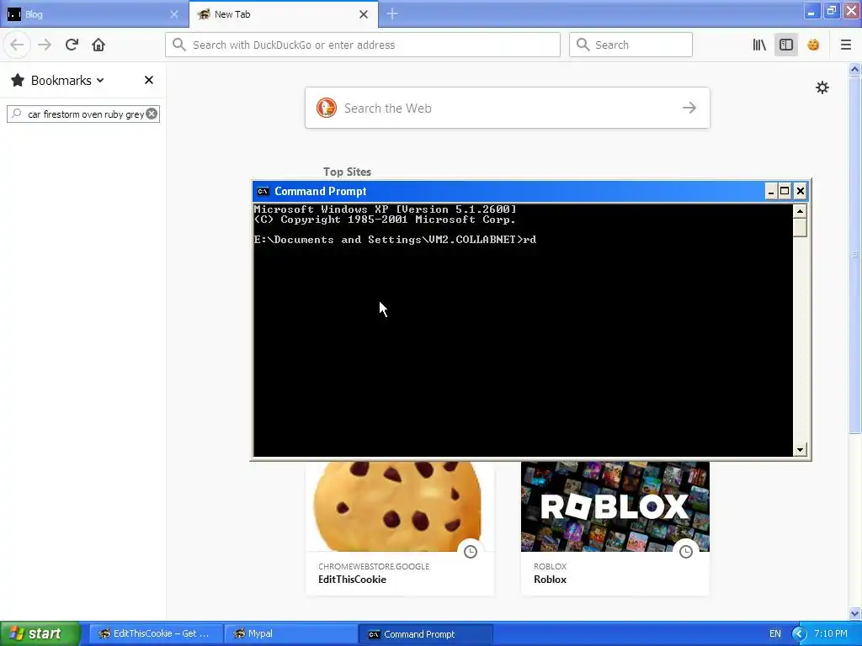The height and width of the screenshot is (646, 862).
Task: Close the New Tab tab
Action: point(364,14)
